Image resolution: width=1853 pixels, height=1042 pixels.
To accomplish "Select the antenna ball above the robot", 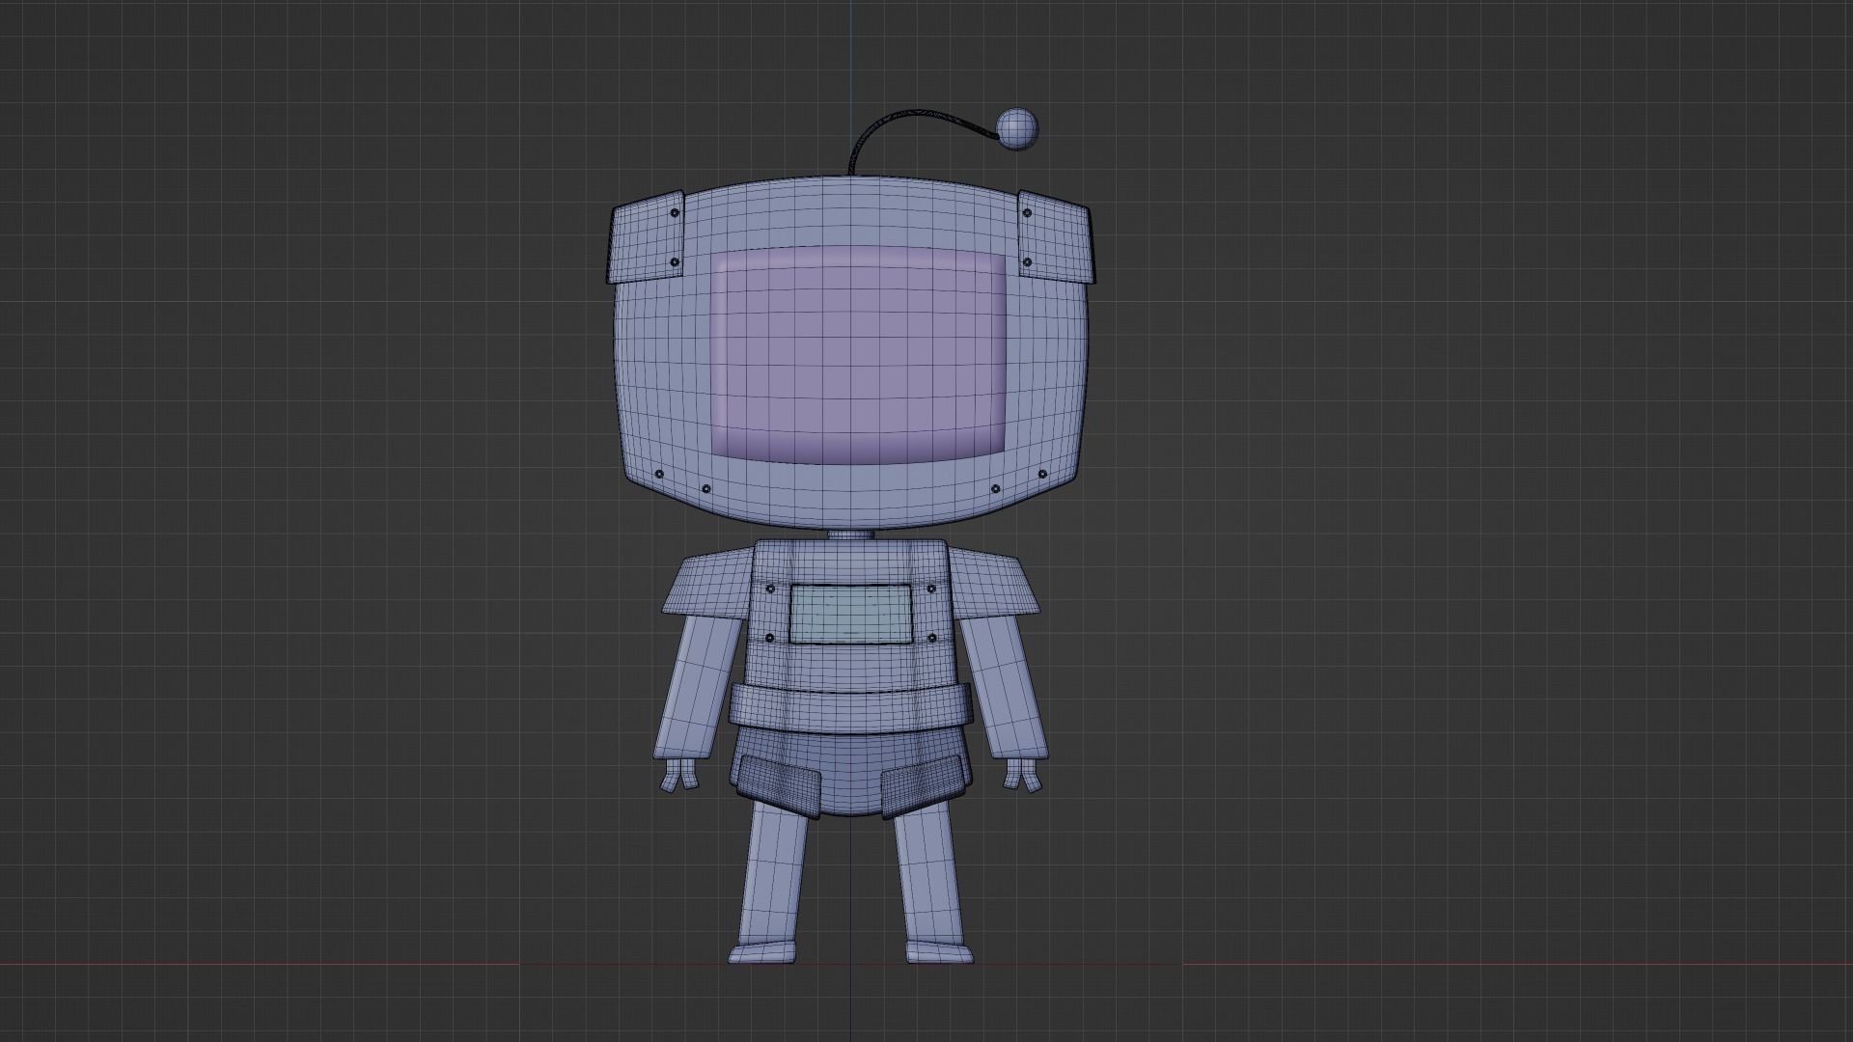I will [1016, 129].
